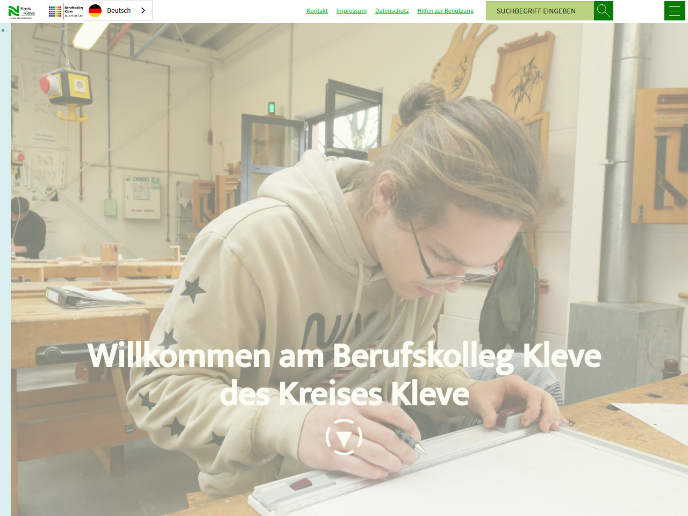Image resolution: width=688 pixels, height=516 pixels.
Task: Click the German flag icon
Action: [x=95, y=11]
